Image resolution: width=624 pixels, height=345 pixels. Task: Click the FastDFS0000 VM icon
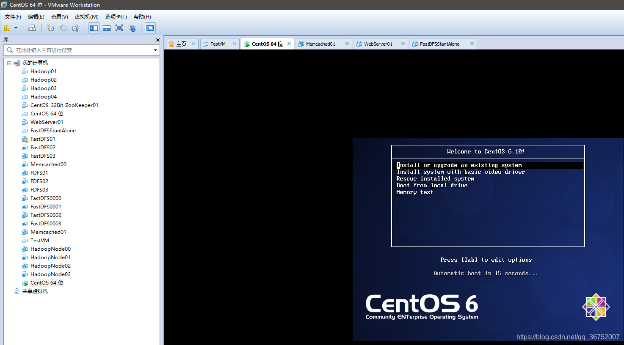[25, 198]
